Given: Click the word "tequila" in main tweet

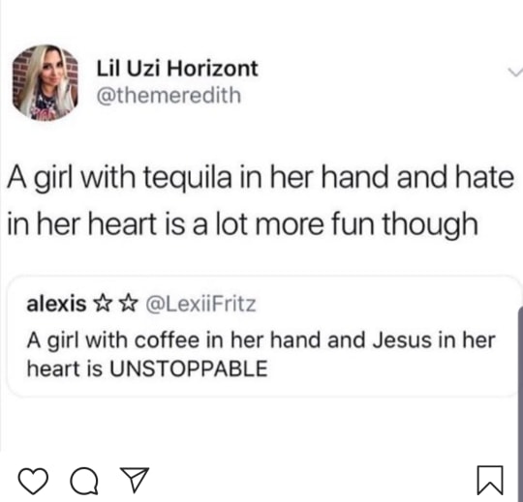Looking at the screenshot, I should [188, 179].
